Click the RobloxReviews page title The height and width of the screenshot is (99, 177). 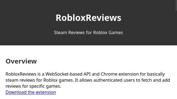[x=88, y=18]
